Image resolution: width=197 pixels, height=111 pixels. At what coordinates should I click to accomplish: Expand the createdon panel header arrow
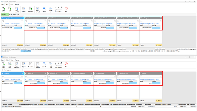click(26, 18)
